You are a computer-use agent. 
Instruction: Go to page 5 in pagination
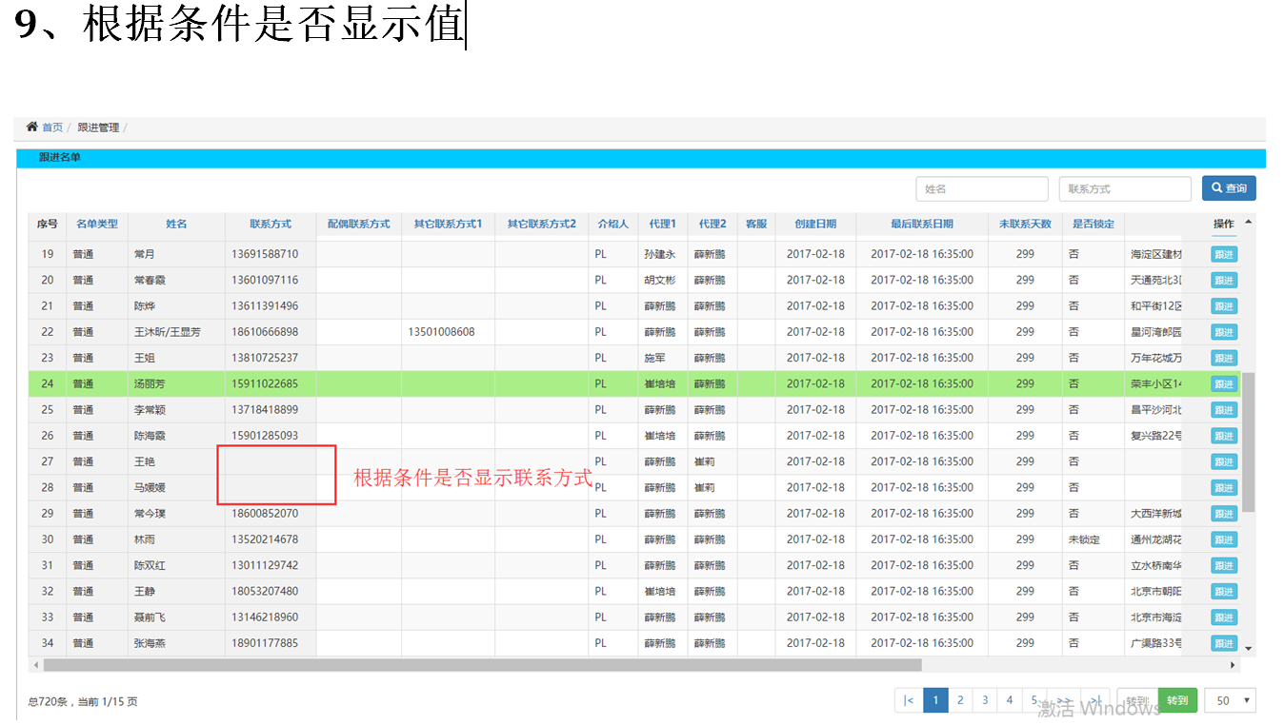pos(1034,700)
